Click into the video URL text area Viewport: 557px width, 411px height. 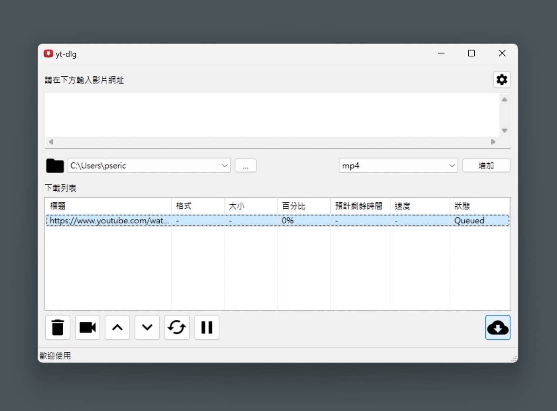click(272, 115)
